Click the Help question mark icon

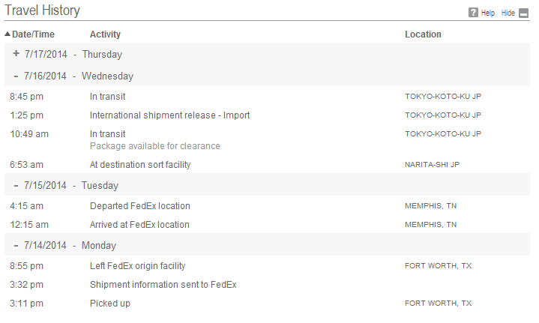473,13
